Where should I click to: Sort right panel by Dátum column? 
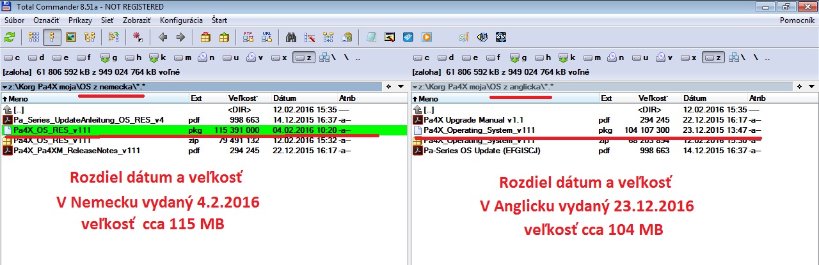click(x=714, y=99)
